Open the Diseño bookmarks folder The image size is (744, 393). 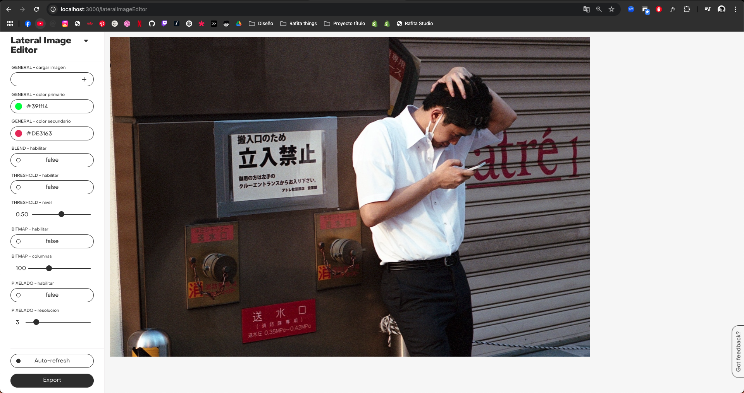(x=261, y=24)
